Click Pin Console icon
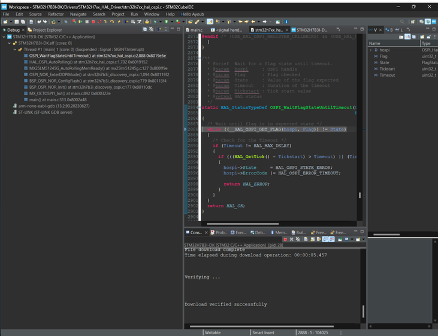Viewport: 438px width, 336px height. coord(340,240)
